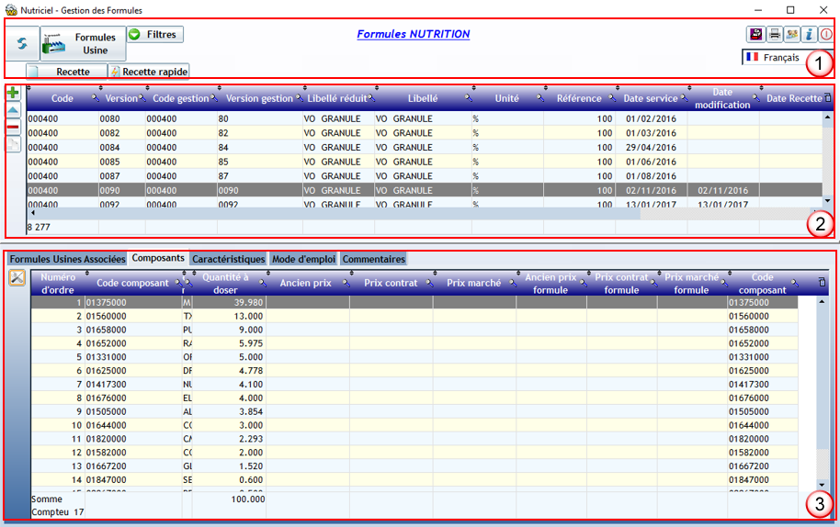Viewport: 840px width, 527px height.
Task: Search in Prix contrat column magnifier
Action: point(429,283)
